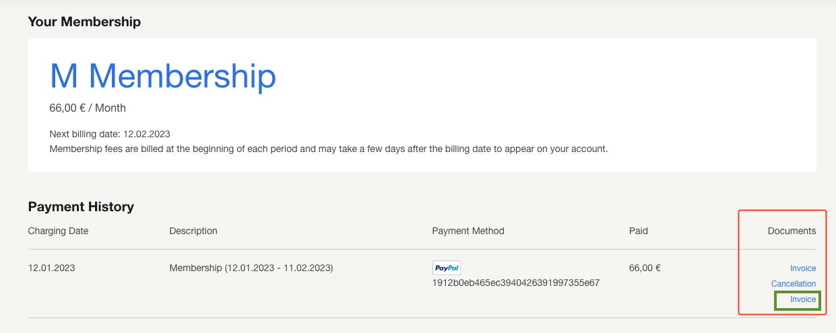836x333 pixels.
Task: Click the M Membership title
Action: coord(163,76)
